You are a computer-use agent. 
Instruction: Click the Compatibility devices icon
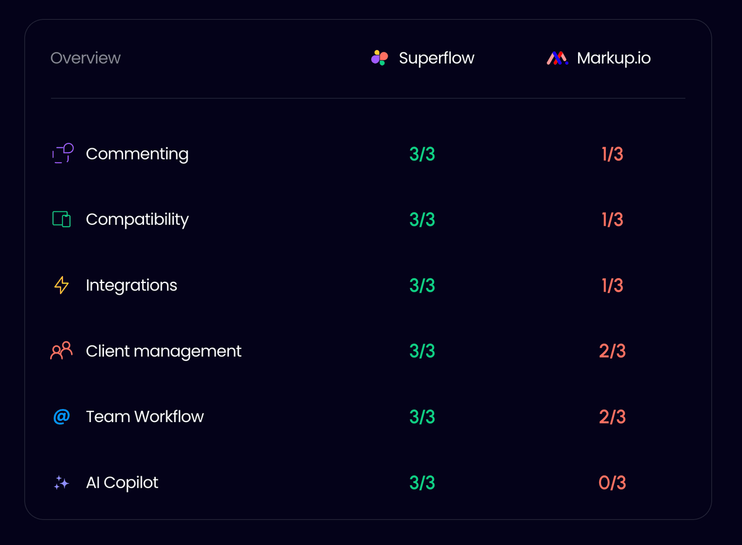tap(61, 219)
